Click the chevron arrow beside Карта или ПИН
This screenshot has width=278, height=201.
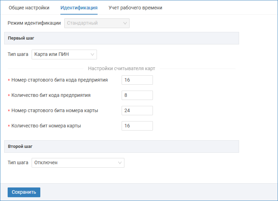coord(92,55)
